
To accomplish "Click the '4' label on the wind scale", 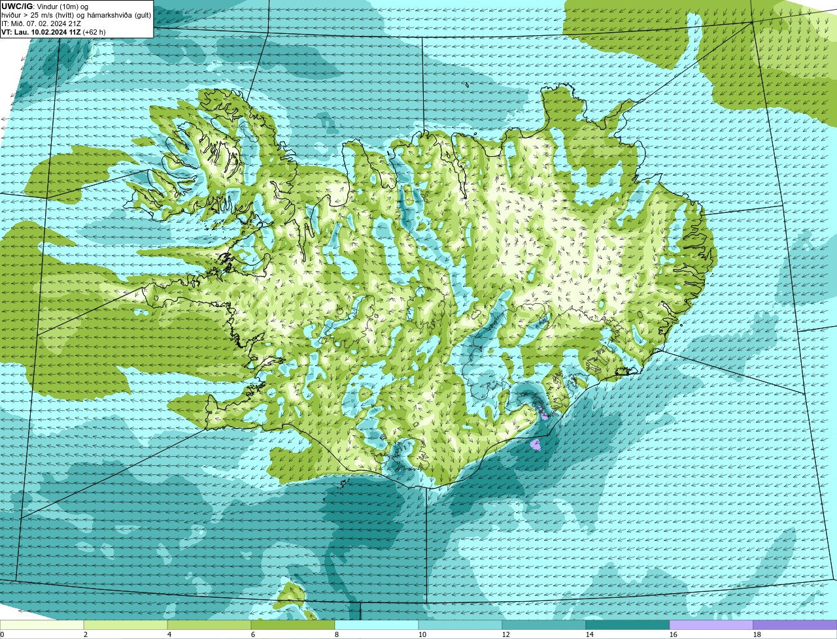I will (x=169, y=634).
